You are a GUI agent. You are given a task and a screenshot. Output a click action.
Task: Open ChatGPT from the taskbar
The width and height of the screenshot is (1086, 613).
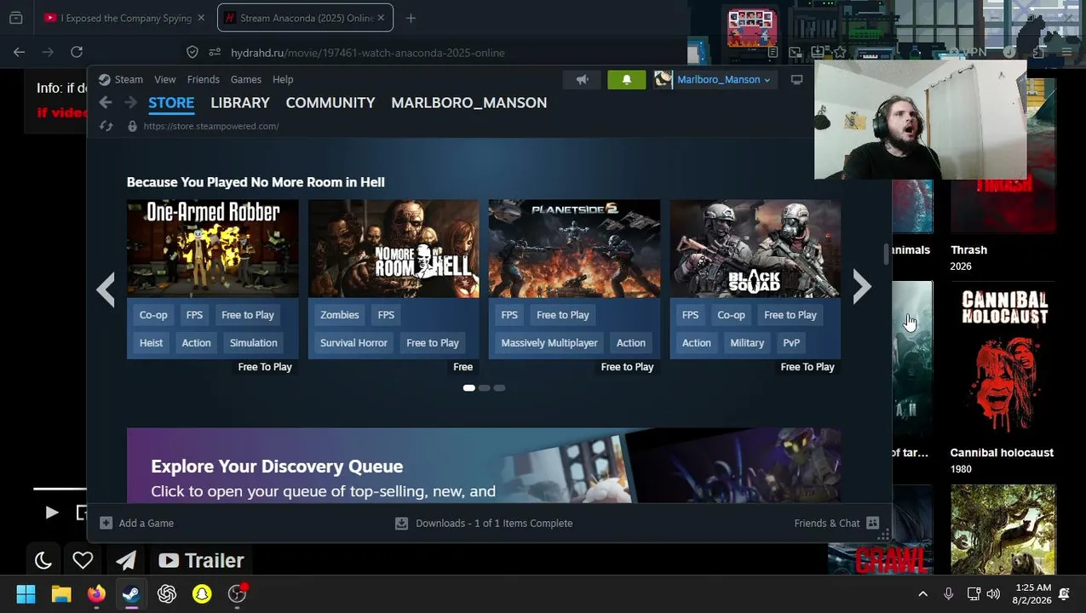[167, 593]
